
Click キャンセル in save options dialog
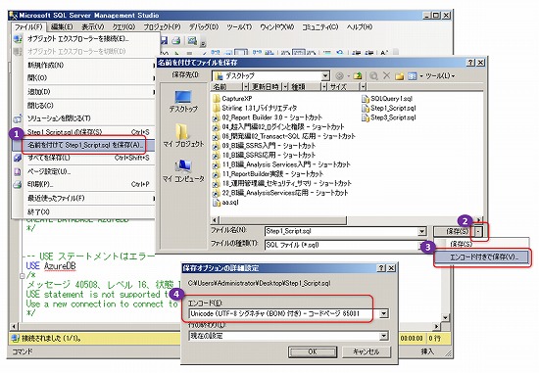[367, 351]
